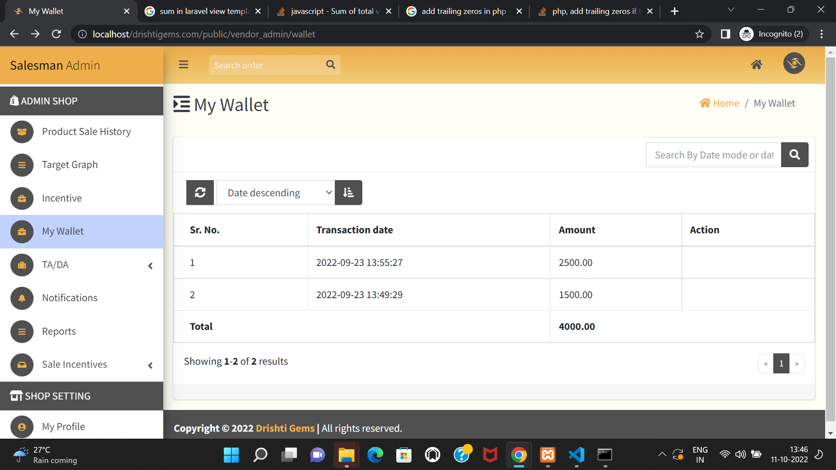Click the wallet search magnifier button

point(794,155)
